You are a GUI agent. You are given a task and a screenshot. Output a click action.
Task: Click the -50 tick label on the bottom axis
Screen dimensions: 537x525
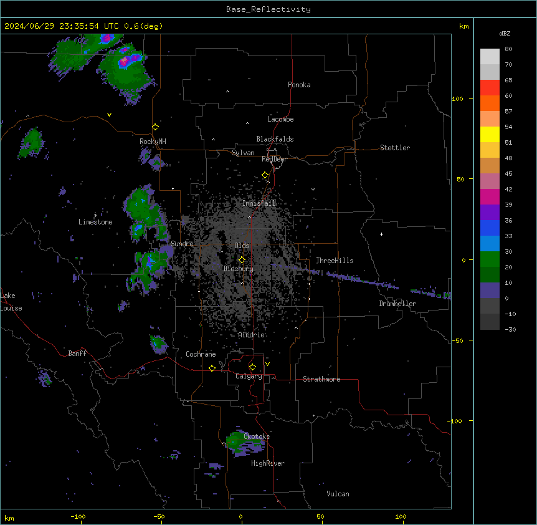[159, 516]
